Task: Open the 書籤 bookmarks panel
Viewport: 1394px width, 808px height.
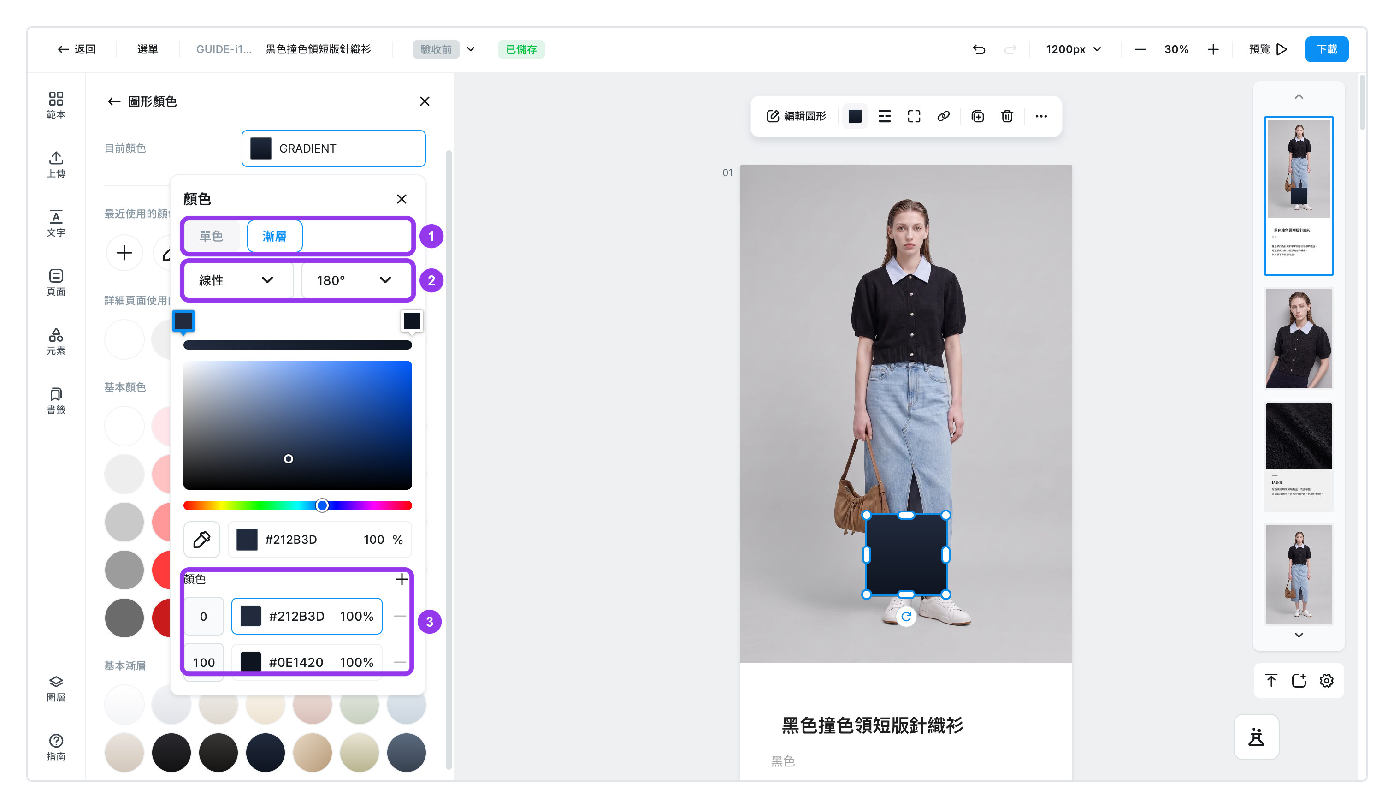Action: [56, 401]
